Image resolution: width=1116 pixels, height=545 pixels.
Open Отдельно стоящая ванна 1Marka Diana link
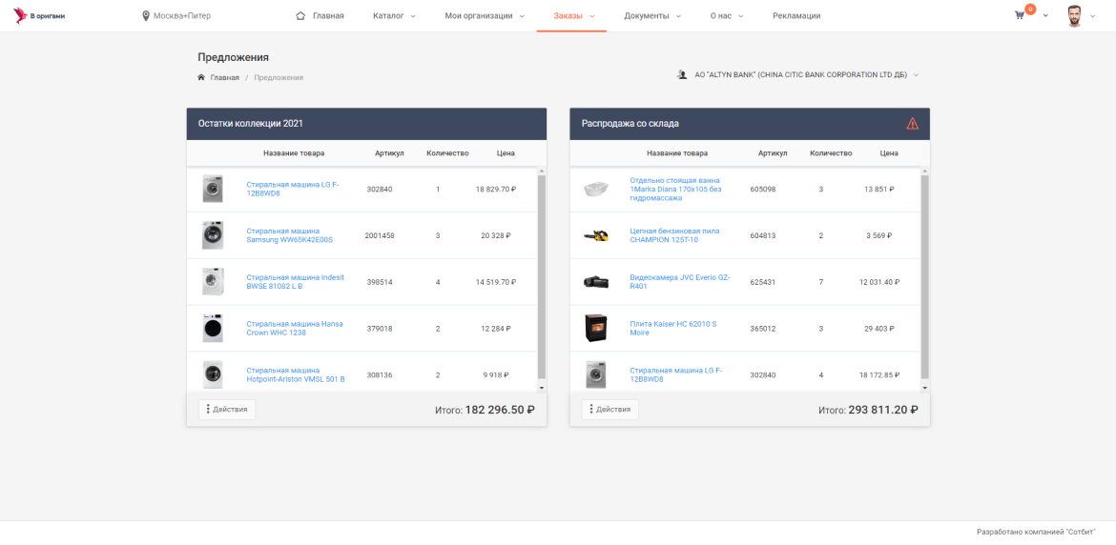(675, 189)
